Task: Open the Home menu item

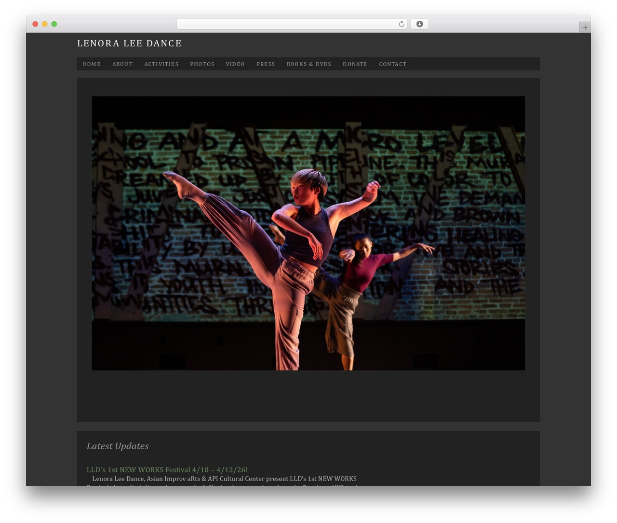Action: 92,64
